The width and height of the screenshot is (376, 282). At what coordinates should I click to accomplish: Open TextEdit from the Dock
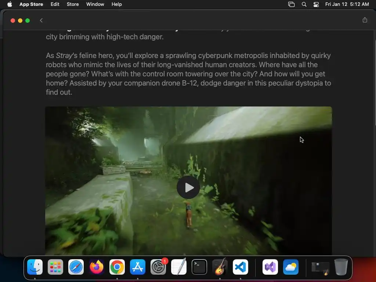(179, 267)
